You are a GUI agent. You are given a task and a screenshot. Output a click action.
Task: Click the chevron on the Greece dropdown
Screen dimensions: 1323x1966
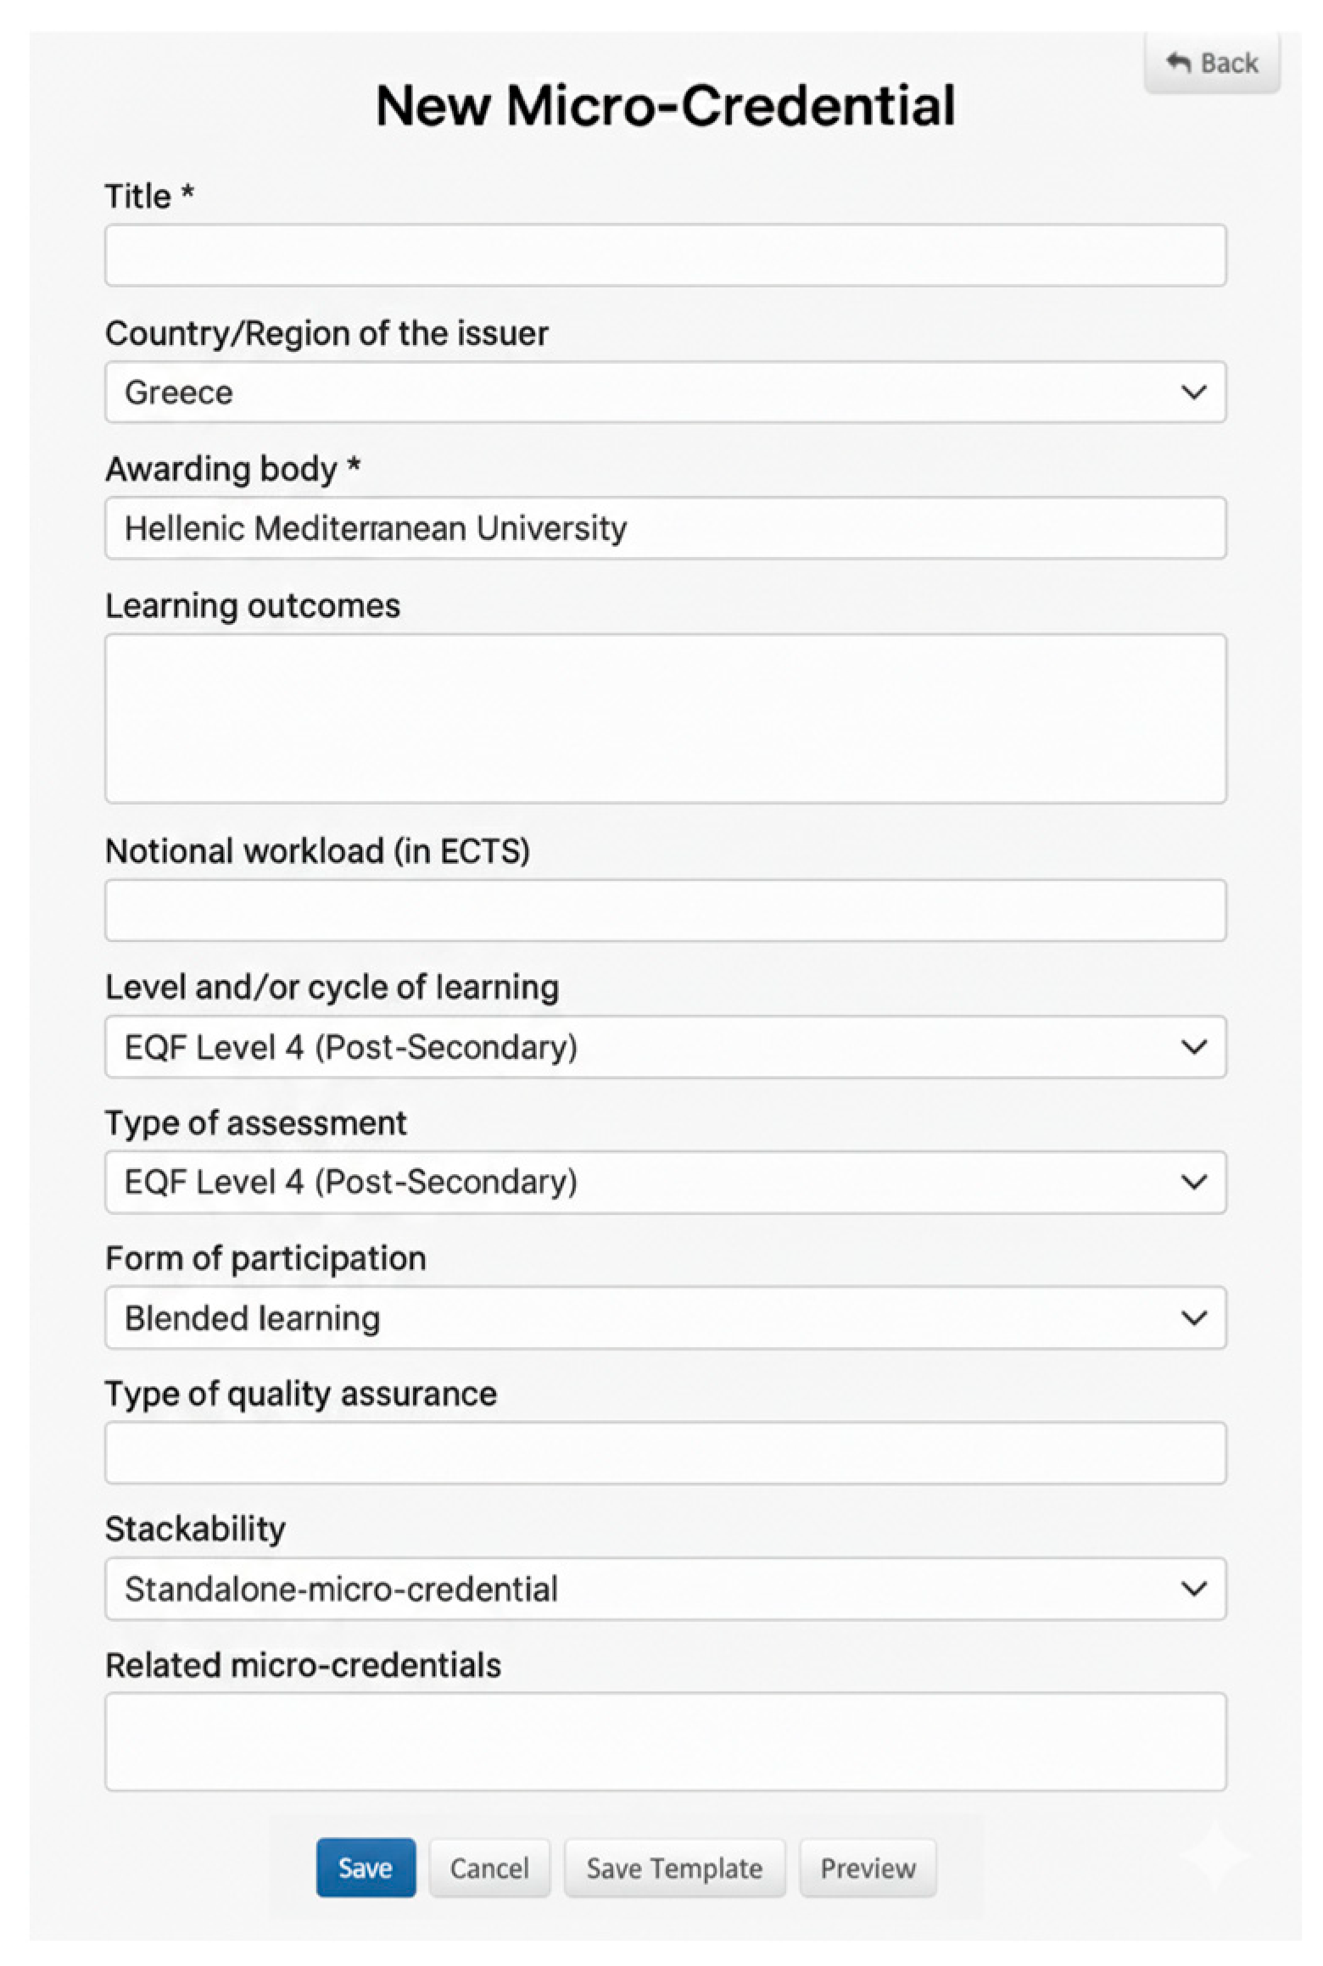pyautogui.click(x=1193, y=392)
